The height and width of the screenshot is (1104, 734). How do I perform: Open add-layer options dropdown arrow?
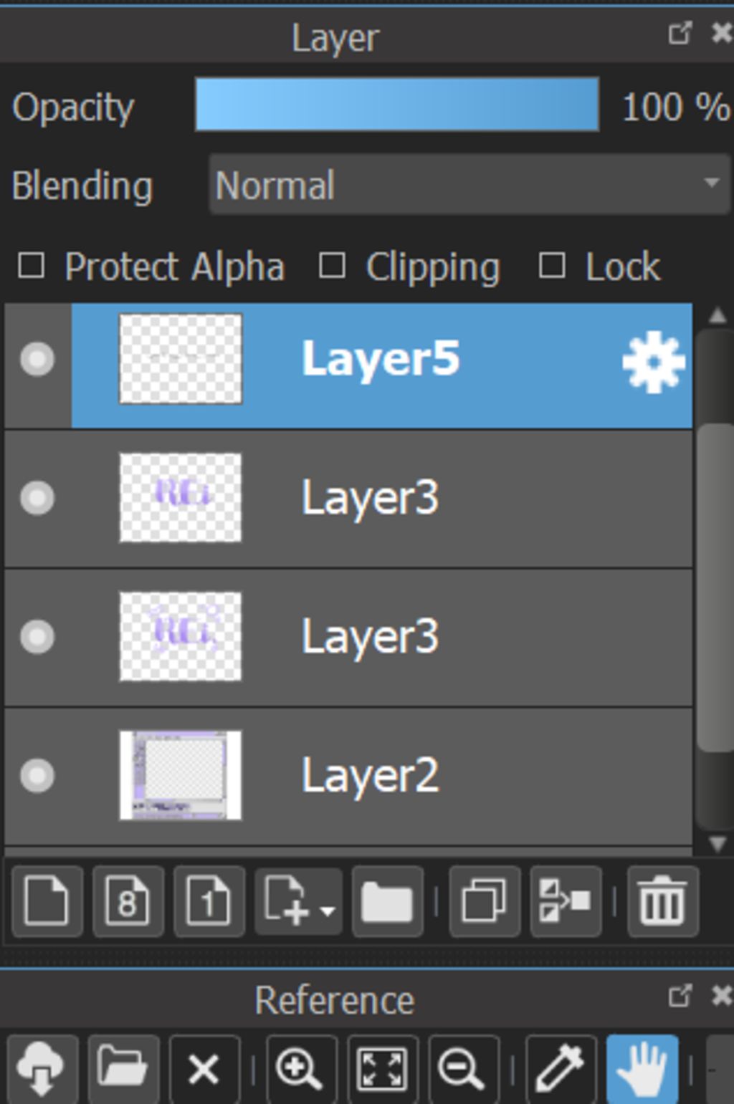(x=327, y=911)
